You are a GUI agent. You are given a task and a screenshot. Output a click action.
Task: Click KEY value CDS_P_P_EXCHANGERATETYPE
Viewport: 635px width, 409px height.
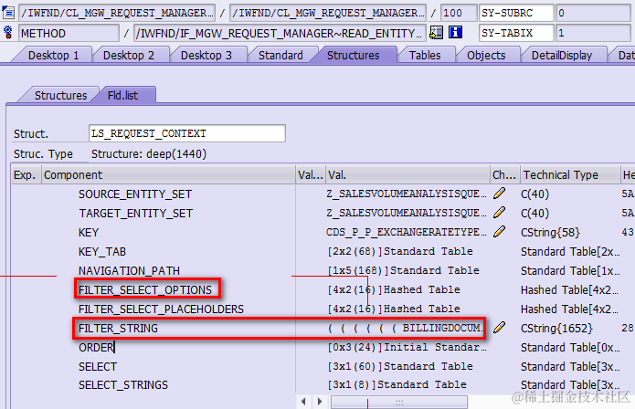[x=407, y=232]
